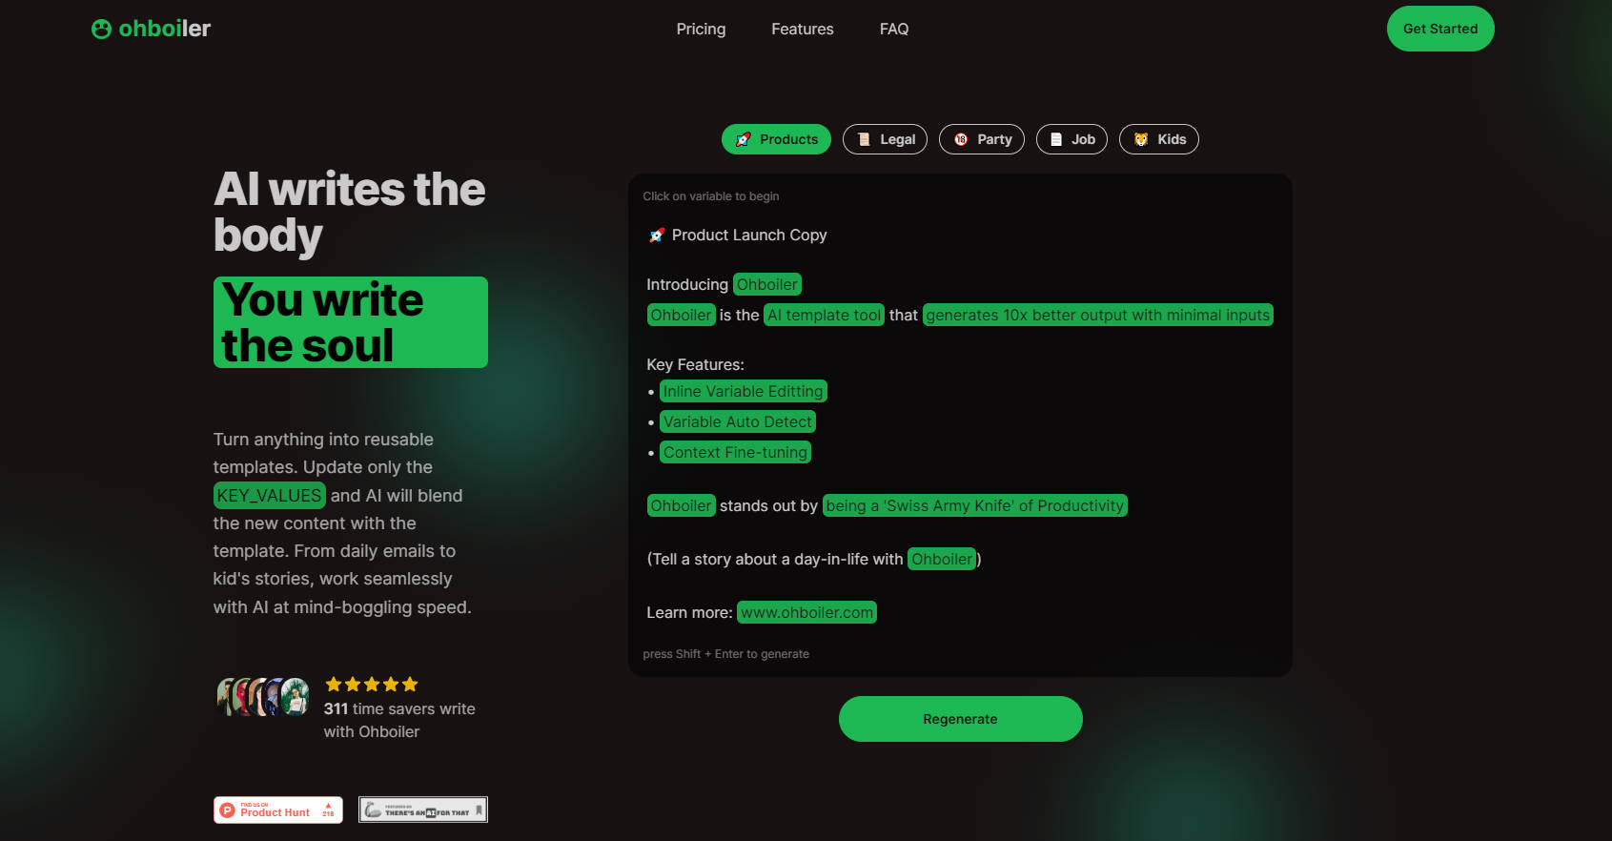
Task: Open the Product Hunt badge
Action: 278,810
